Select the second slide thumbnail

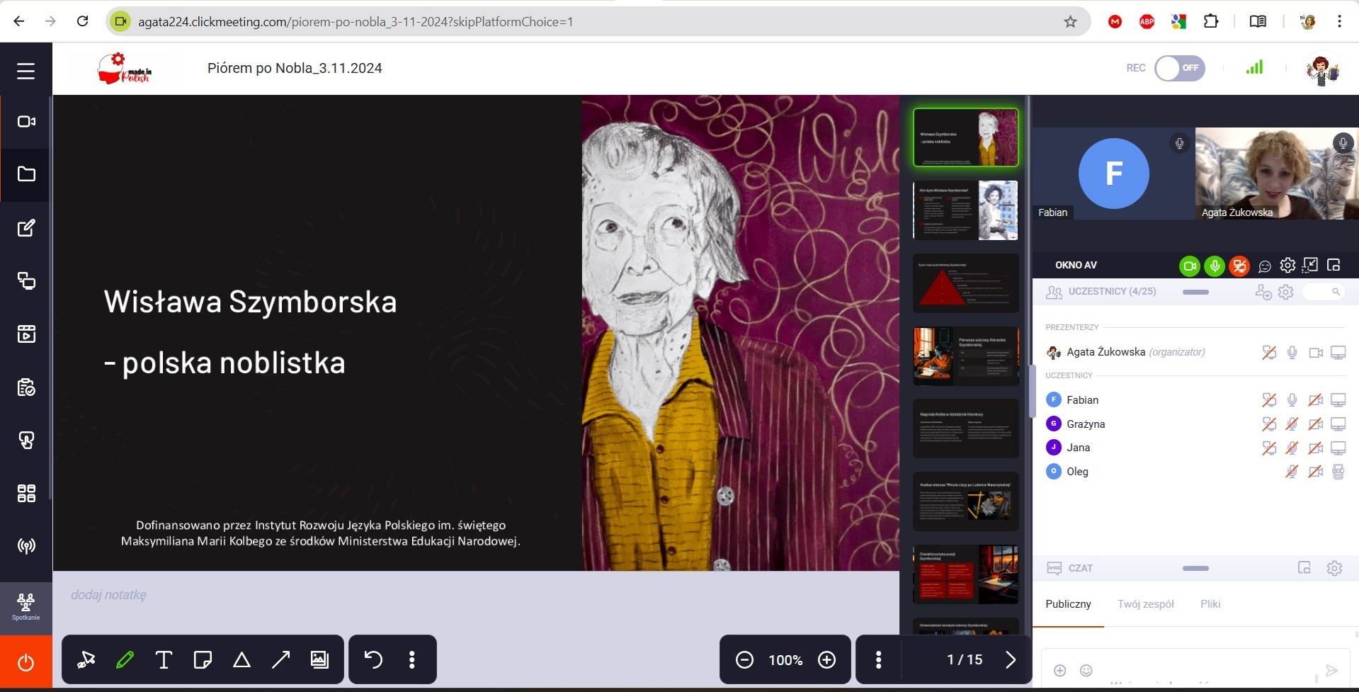966,210
